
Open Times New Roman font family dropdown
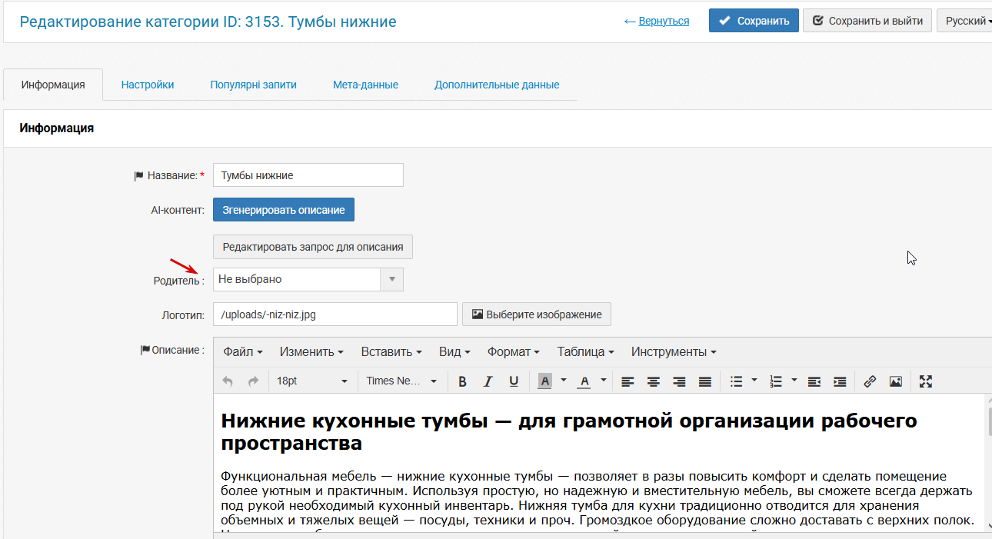click(401, 381)
